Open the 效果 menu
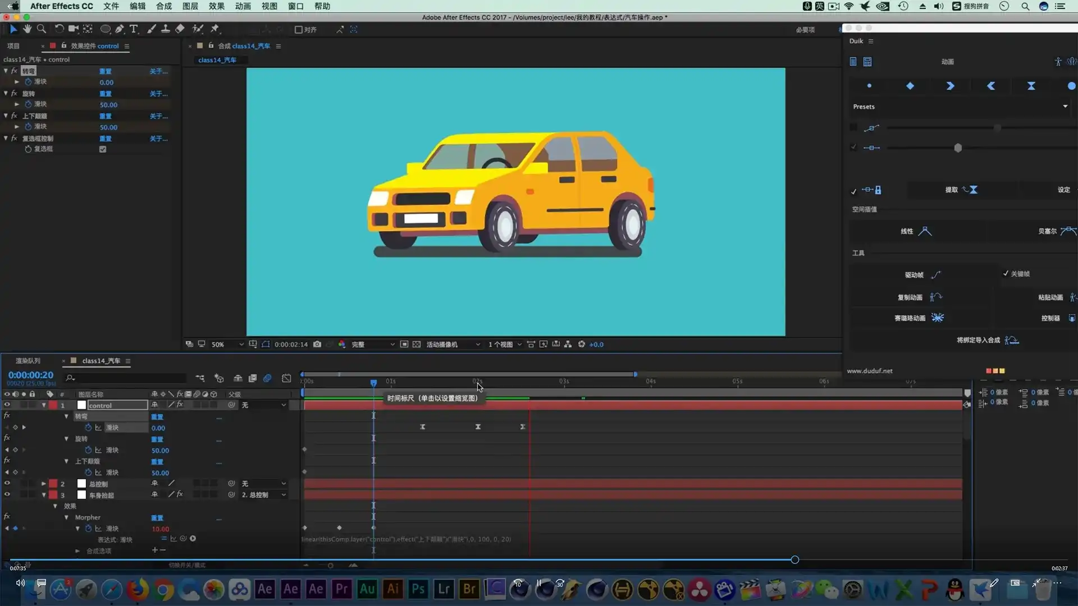This screenshot has height=606, width=1078. [216, 6]
